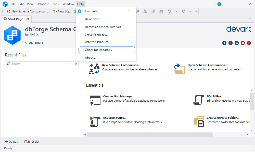Screen dimensions: 255x152
Task: Open the Output panel
Action: coord(11,142)
